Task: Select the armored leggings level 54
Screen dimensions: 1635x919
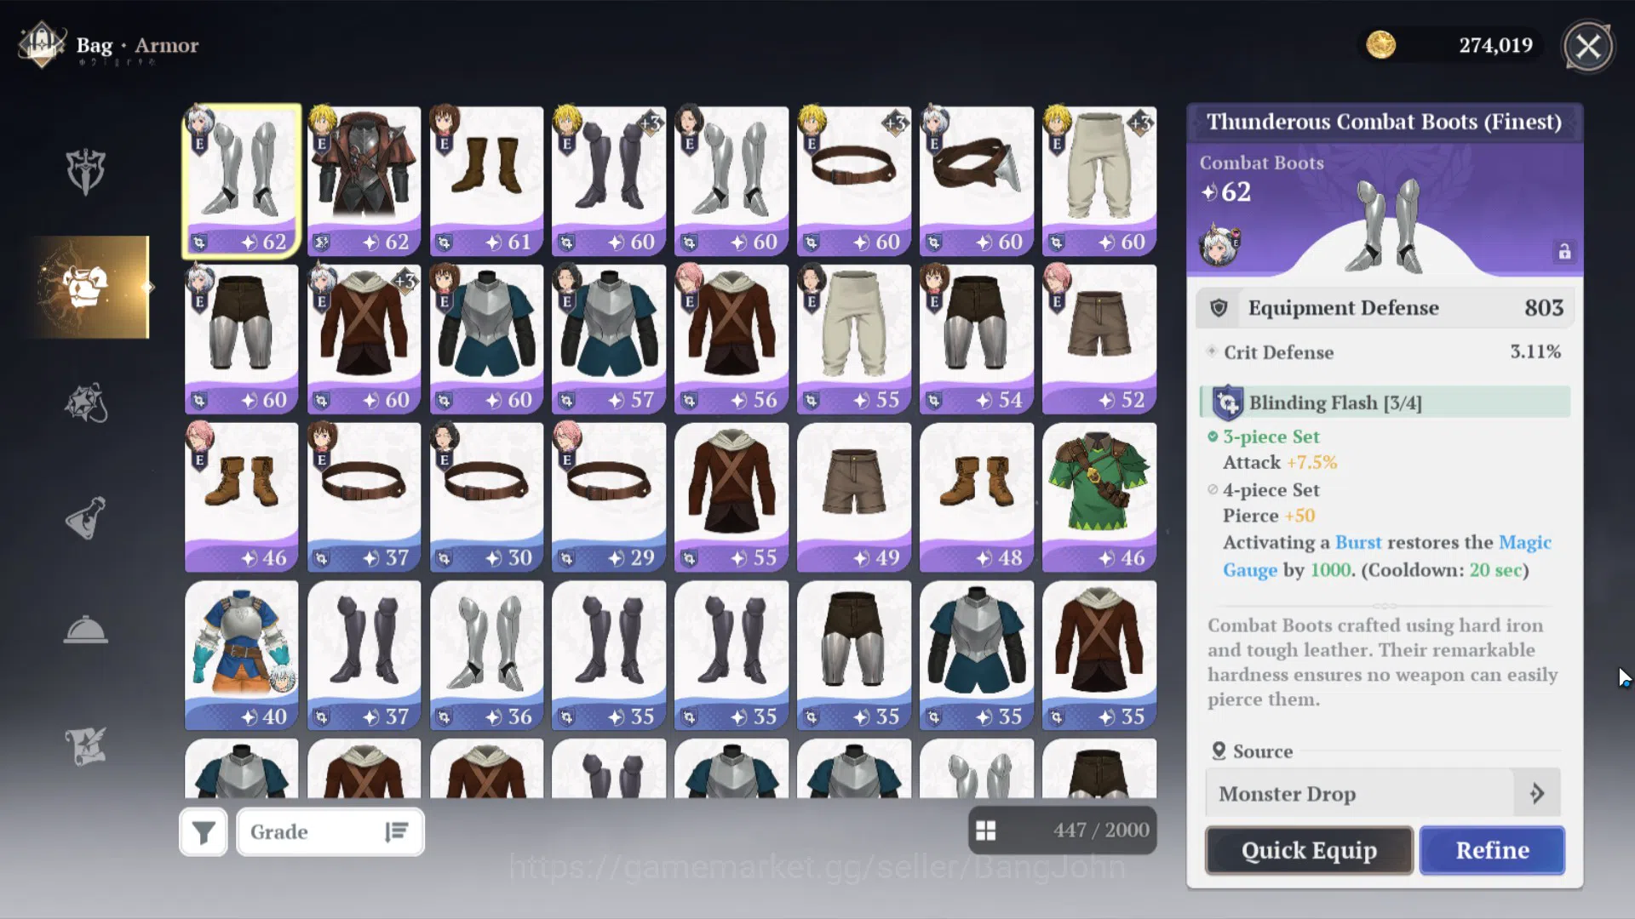Action: [977, 340]
